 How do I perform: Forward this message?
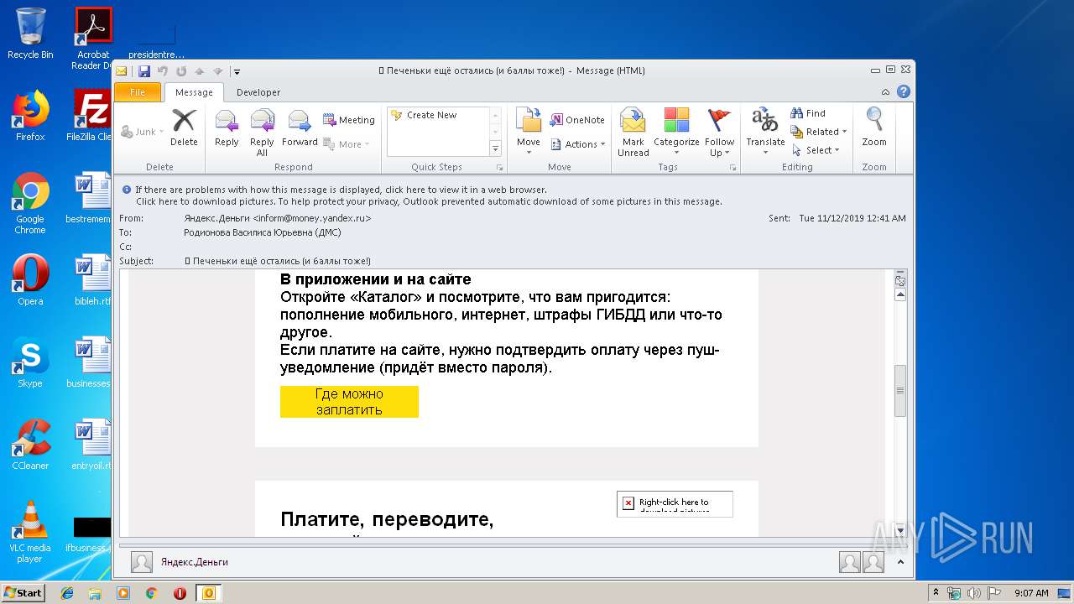[300, 128]
